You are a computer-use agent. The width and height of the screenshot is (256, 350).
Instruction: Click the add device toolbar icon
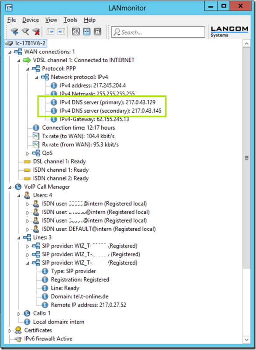[14, 32]
